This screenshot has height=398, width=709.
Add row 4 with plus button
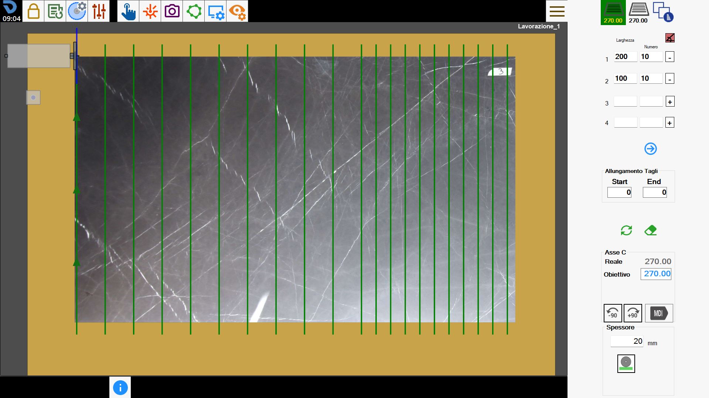pos(670,122)
